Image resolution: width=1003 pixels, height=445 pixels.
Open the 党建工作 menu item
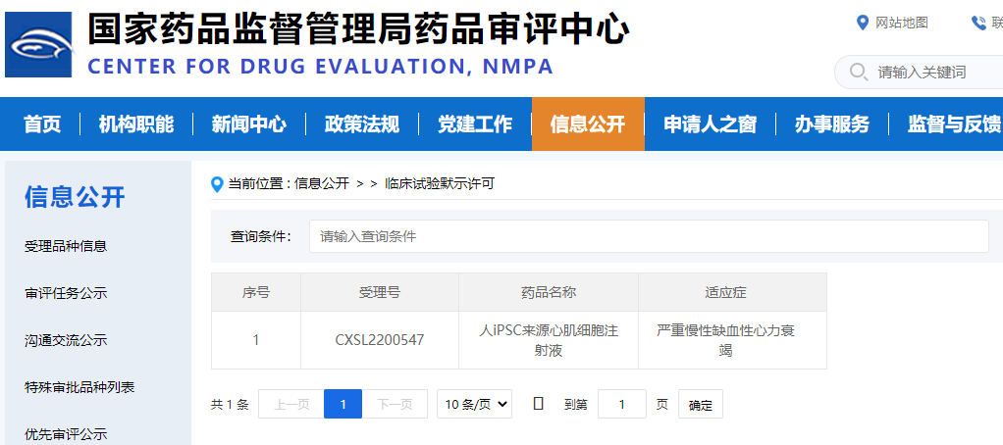(x=475, y=124)
